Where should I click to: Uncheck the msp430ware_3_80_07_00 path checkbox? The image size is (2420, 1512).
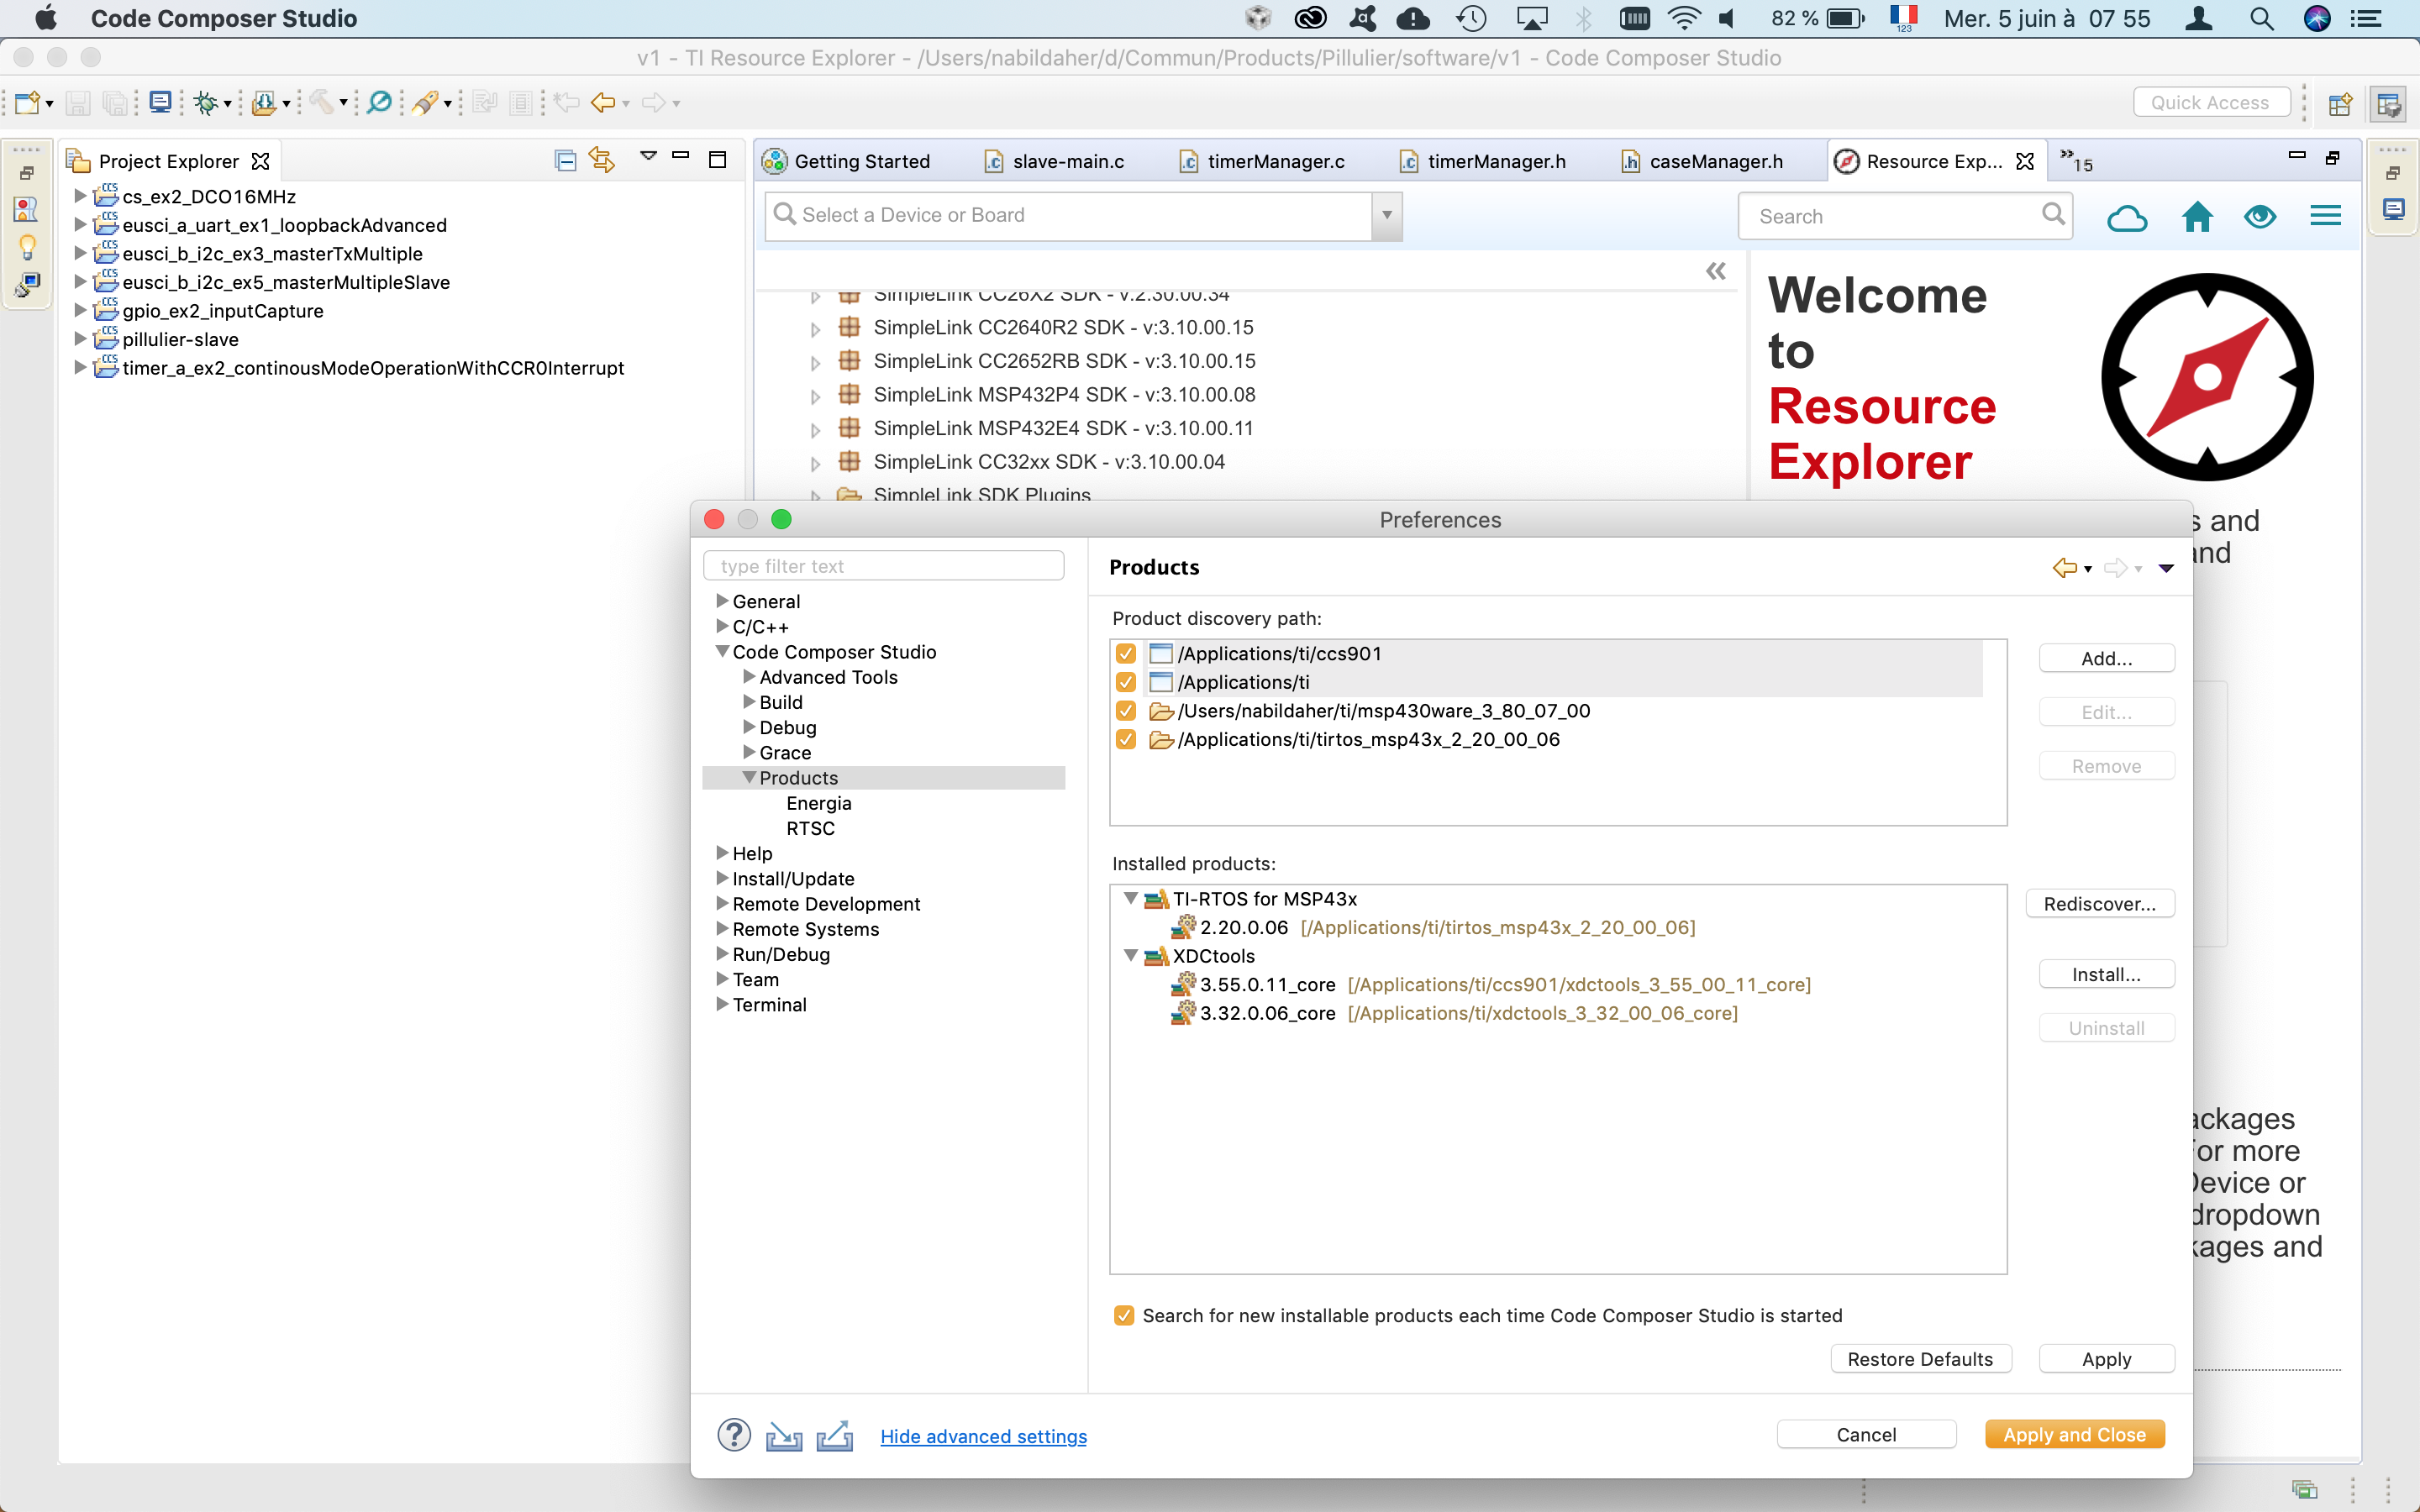1125,711
